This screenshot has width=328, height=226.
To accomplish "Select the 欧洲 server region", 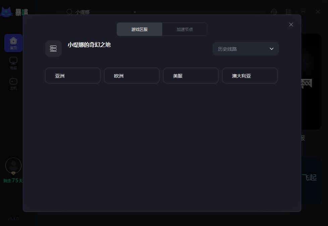I will (132, 76).
